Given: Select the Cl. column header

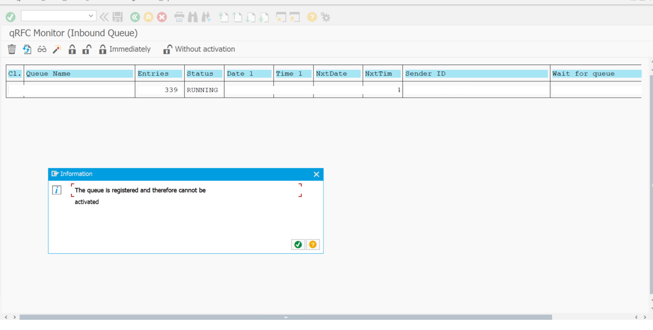Looking at the screenshot, I should (x=15, y=73).
